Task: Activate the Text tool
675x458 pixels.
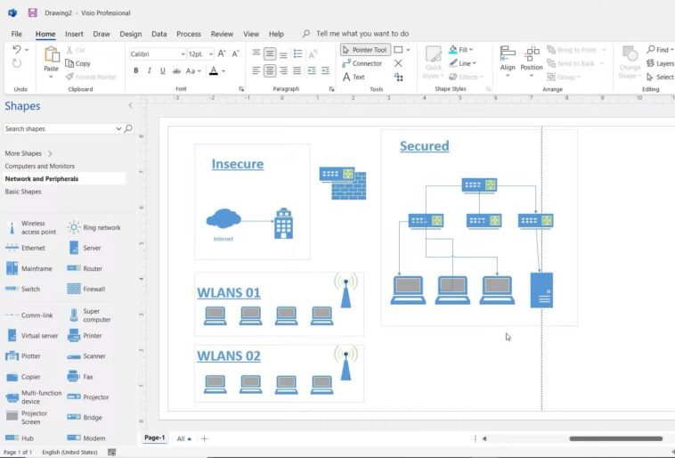Action: (354, 77)
